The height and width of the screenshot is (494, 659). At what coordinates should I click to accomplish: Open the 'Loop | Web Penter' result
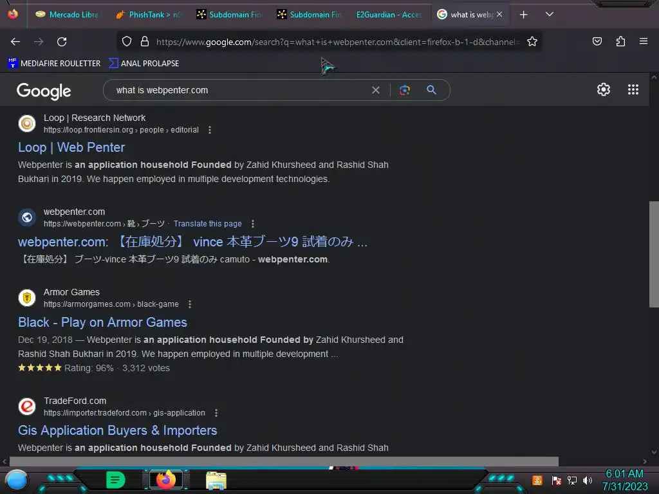(x=71, y=147)
